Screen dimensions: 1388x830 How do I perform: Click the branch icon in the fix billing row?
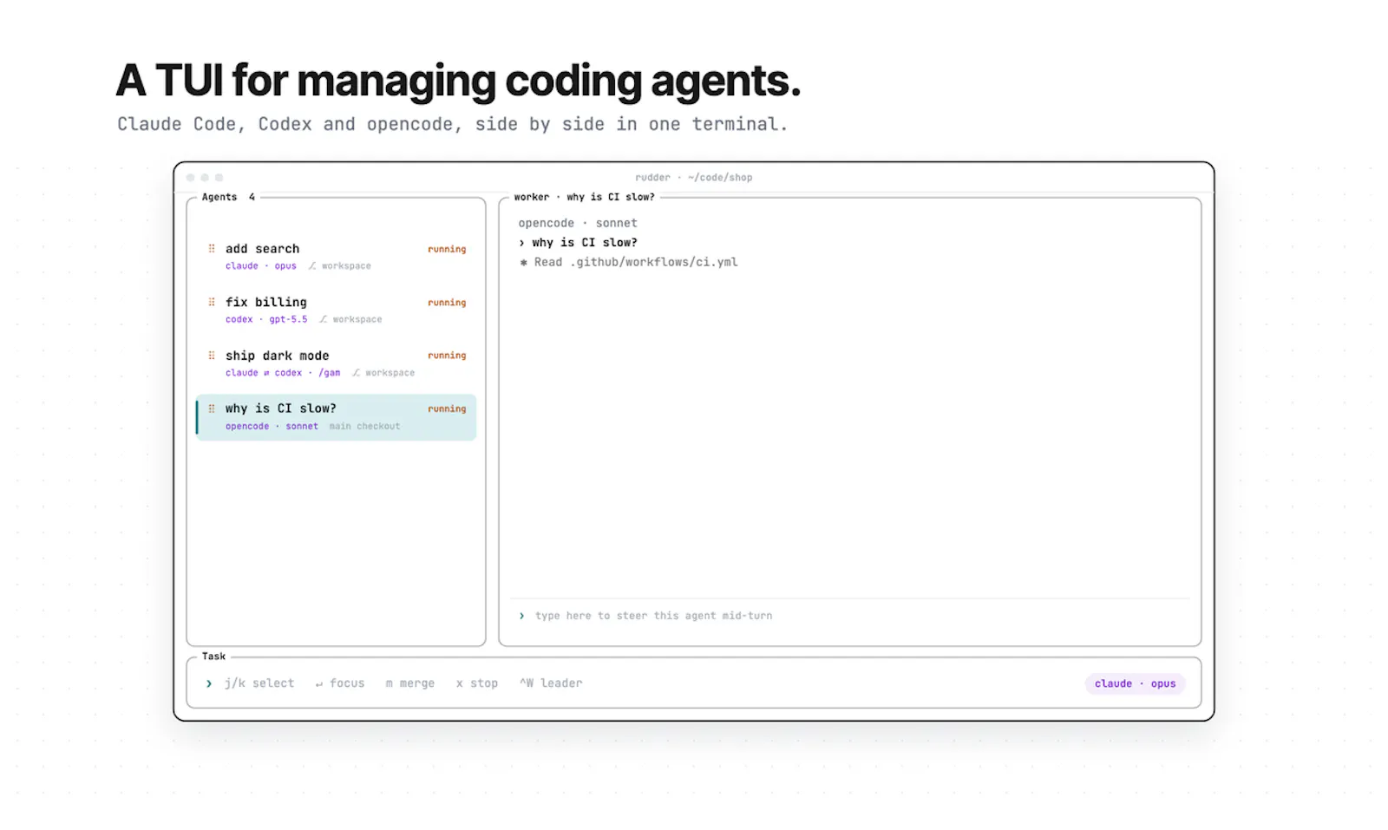323,319
